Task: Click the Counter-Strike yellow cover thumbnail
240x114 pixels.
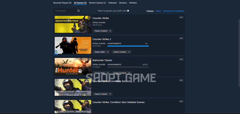Action: [x=73, y=24]
